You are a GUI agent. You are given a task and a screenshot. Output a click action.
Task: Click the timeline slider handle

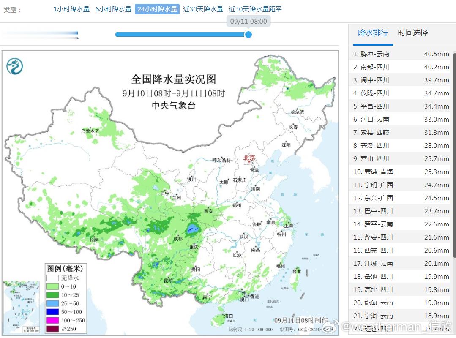click(x=248, y=35)
